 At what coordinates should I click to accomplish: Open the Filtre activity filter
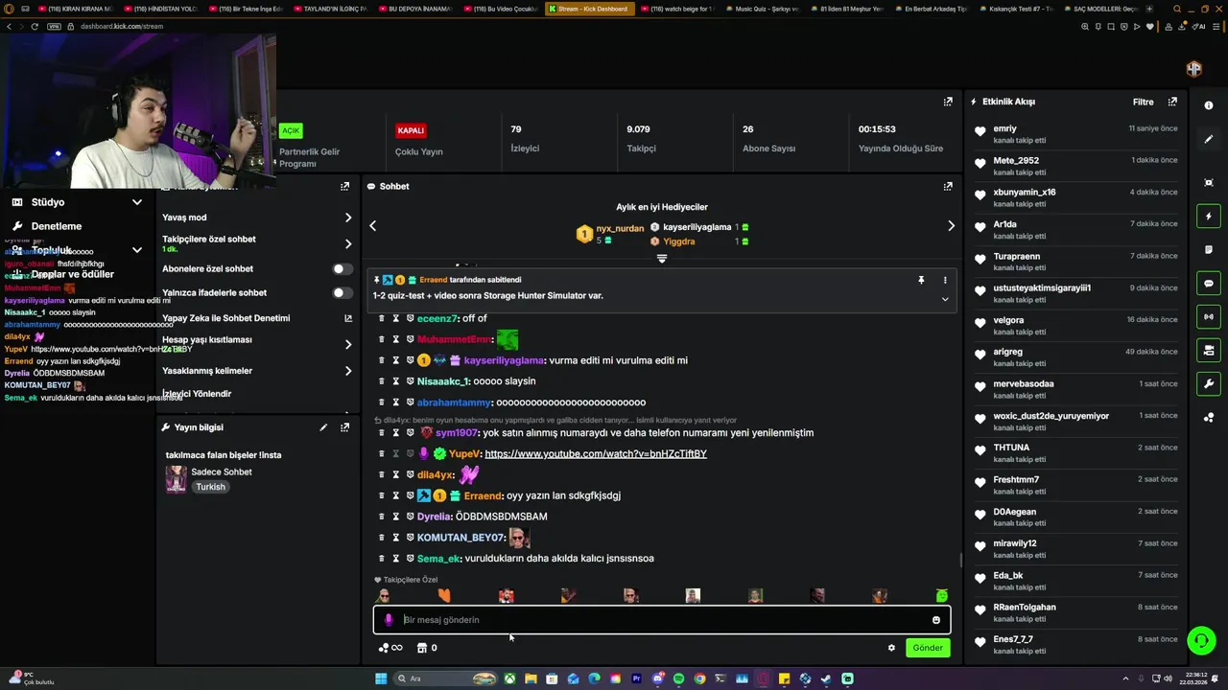click(x=1143, y=102)
